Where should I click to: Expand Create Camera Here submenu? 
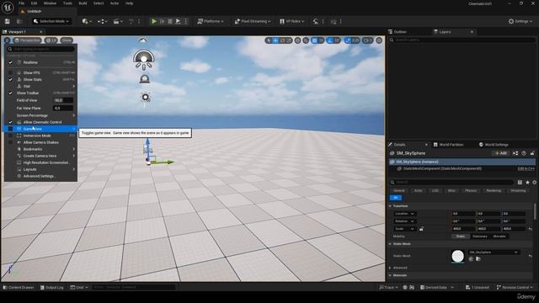[x=40, y=156]
